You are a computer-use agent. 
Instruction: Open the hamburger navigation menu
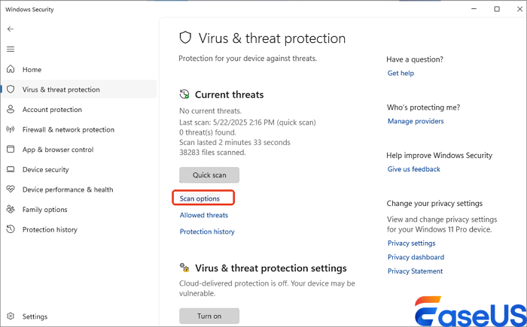11,49
